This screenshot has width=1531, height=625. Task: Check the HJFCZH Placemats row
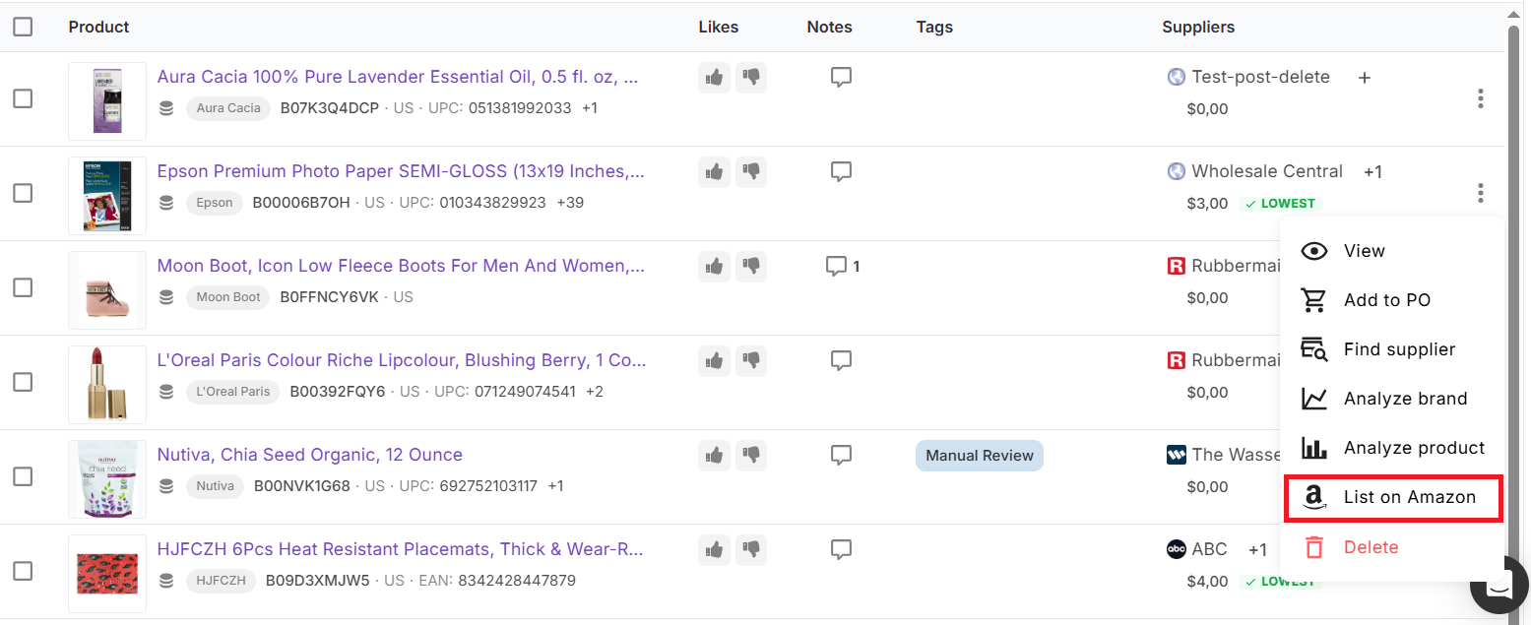(x=23, y=571)
